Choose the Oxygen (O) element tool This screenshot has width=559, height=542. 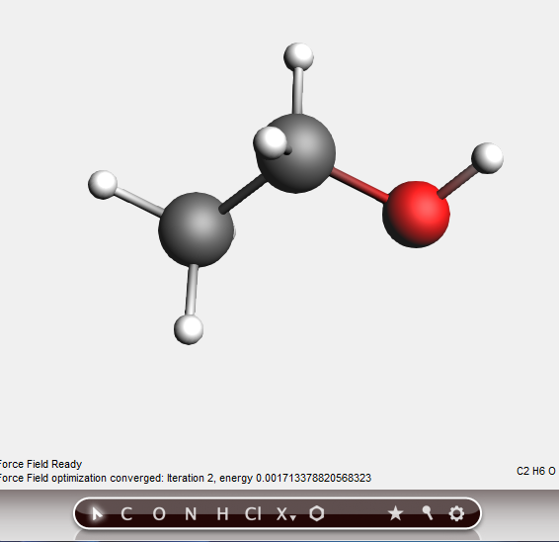[x=159, y=514]
